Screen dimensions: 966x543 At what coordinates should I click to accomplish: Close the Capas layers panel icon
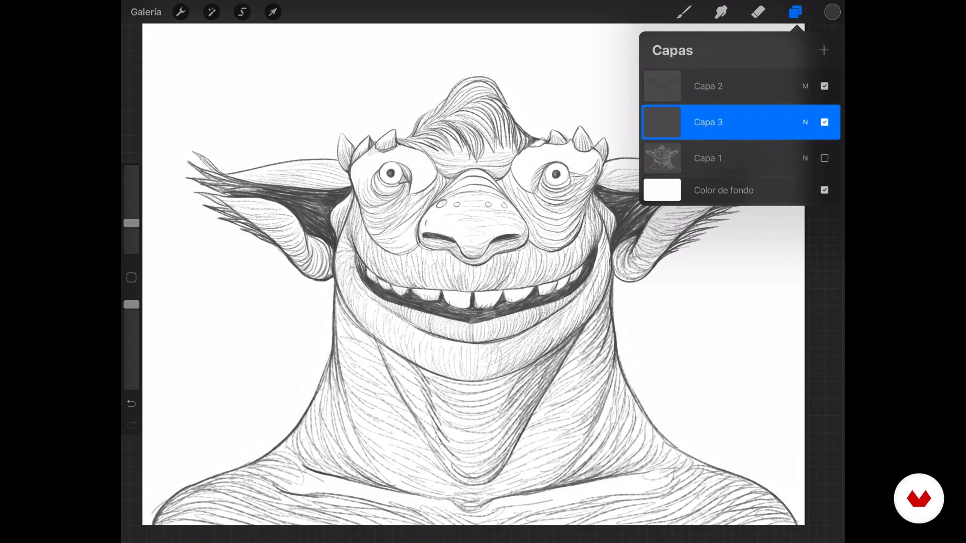coord(795,12)
